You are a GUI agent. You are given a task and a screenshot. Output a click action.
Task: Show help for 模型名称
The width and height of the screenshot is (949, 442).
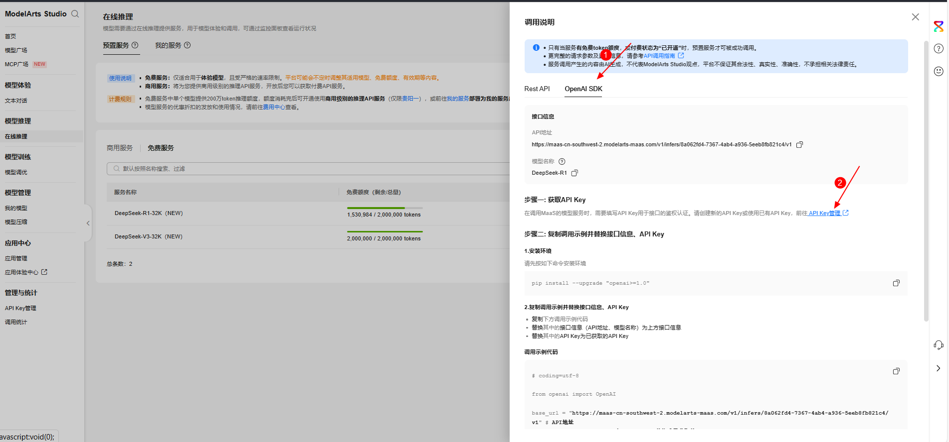coord(562,161)
